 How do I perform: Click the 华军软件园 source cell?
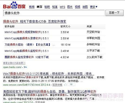tap(93, 38)
